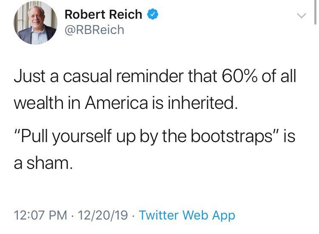
Task: Click the 12/20/19 date
Action: [x=101, y=215]
